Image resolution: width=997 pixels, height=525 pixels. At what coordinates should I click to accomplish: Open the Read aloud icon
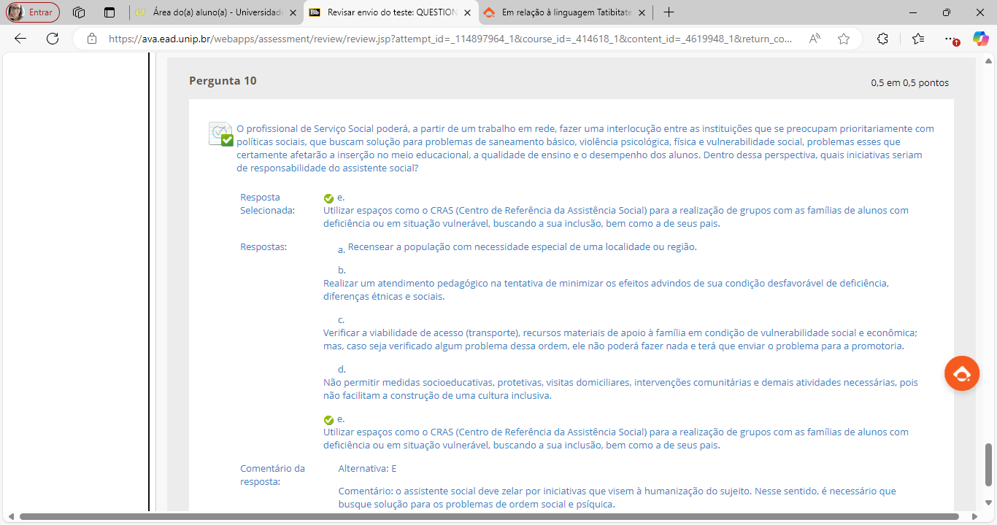click(x=815, y=39)
